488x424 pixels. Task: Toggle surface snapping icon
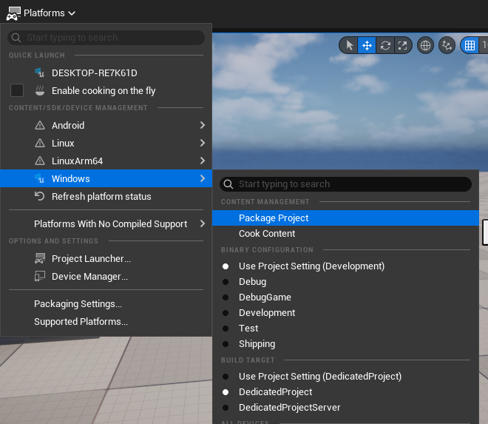click(x=447, y=45)
